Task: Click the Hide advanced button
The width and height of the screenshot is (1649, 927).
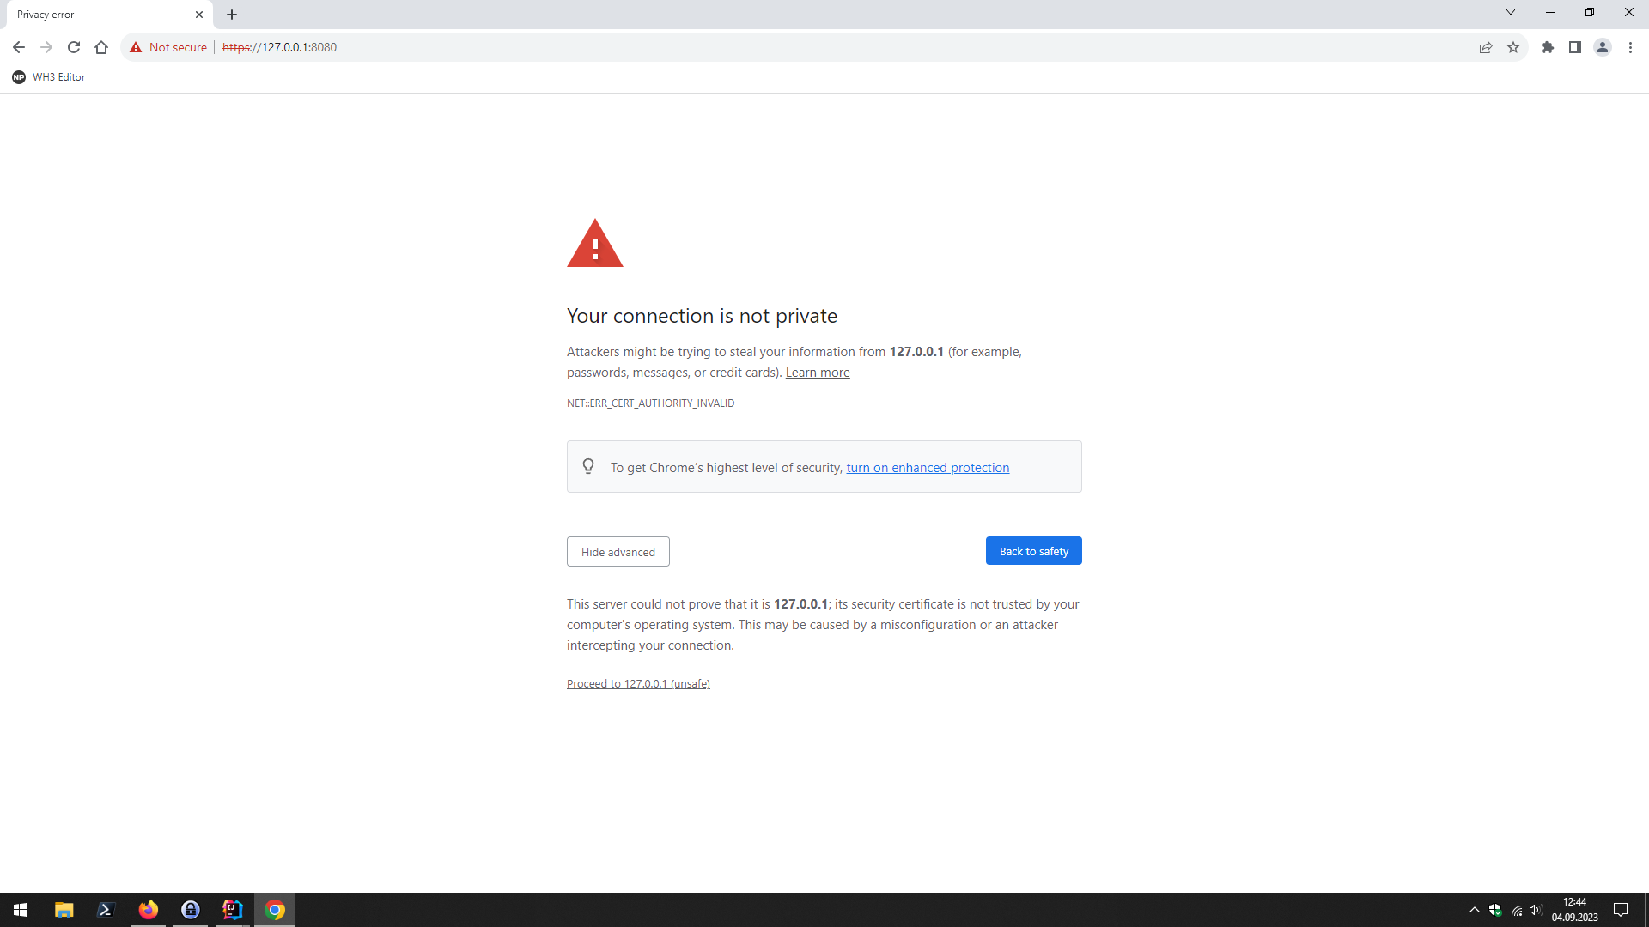Action: tap(618, 551)
